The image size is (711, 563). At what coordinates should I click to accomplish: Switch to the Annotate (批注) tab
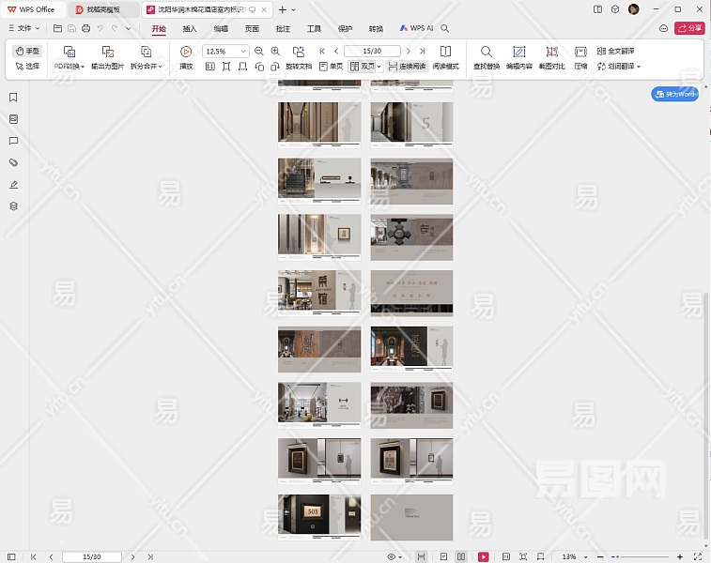coord(283,29)
